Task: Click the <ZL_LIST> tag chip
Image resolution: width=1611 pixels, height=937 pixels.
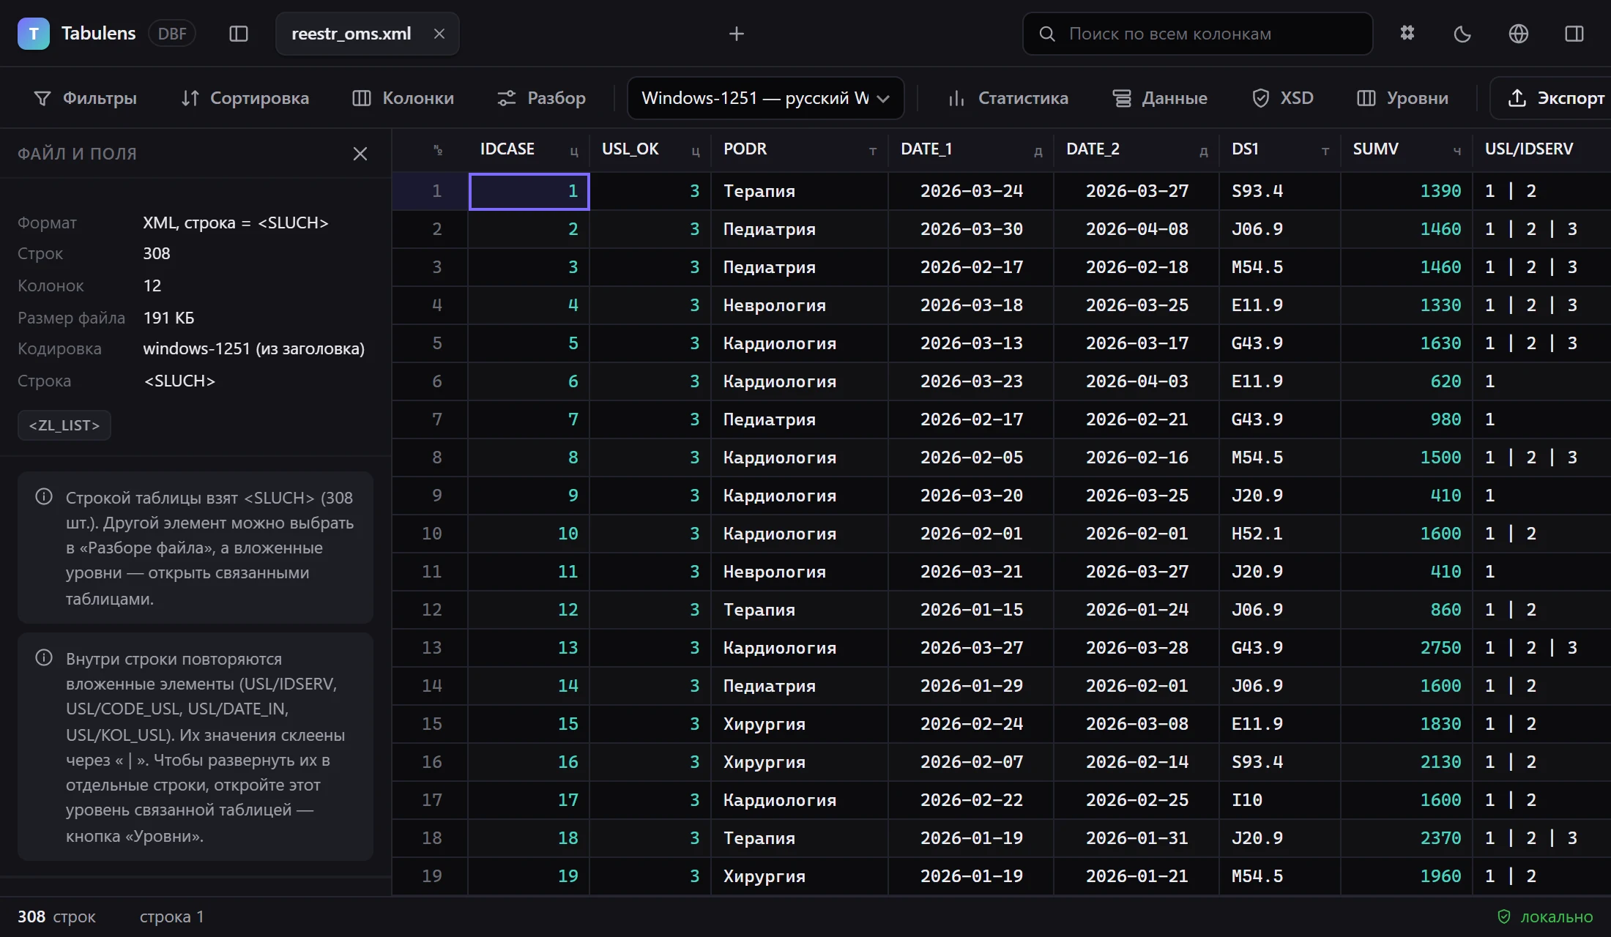Action: (64, 425)
